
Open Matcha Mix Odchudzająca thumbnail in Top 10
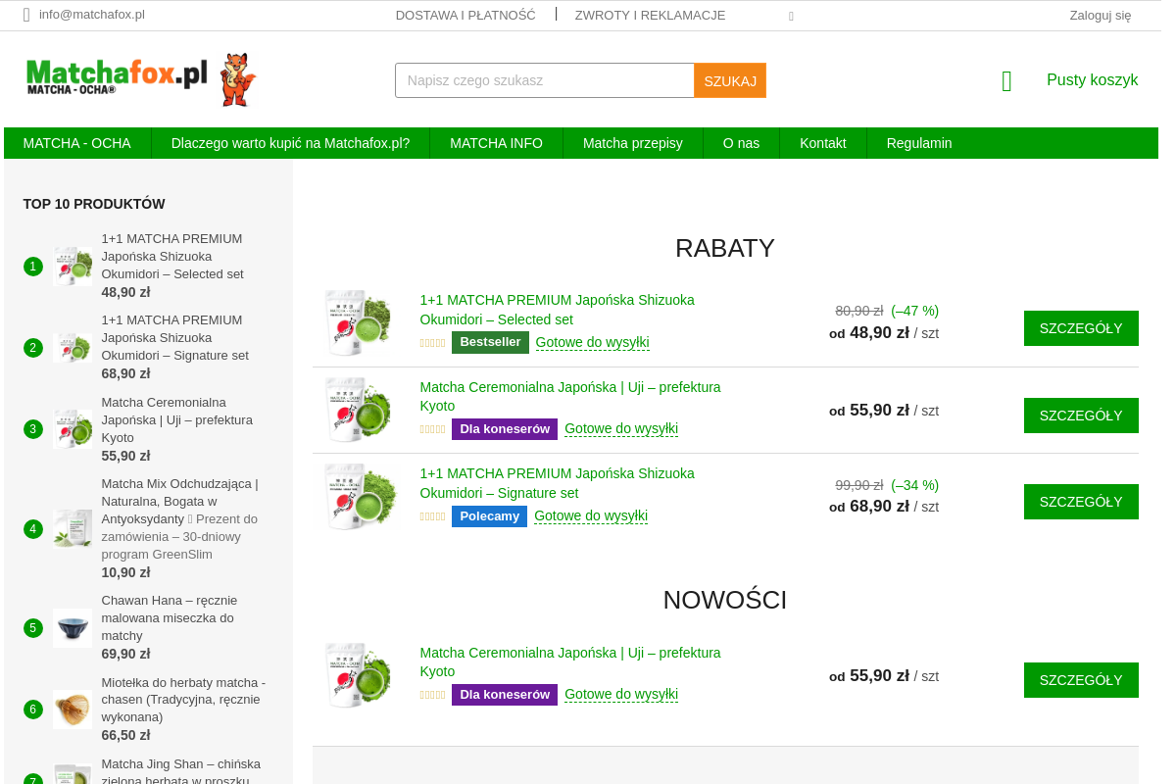click(73, 528)
